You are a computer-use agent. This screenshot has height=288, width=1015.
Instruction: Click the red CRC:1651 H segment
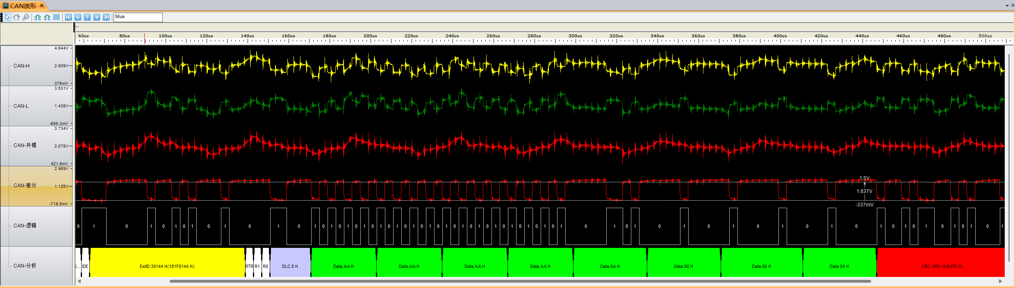click(x=941, y=263)
